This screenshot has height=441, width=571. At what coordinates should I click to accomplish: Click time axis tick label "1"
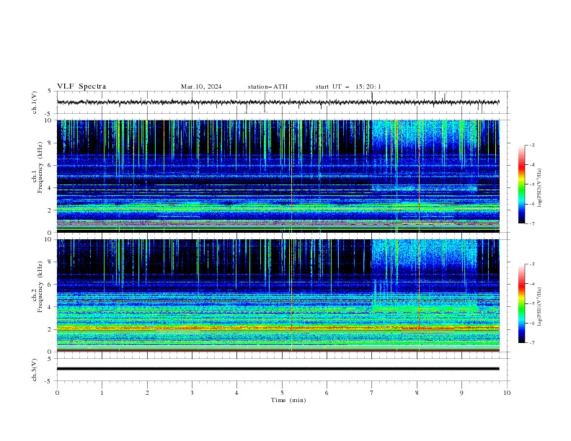pyautogui.click(x=102, y=393)
